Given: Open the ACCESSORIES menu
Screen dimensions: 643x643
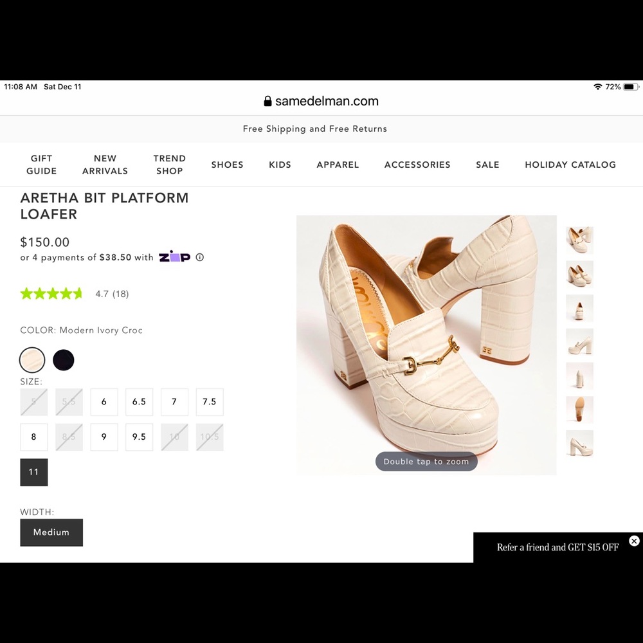Looking at the screenshot, I should pos(417,165).
